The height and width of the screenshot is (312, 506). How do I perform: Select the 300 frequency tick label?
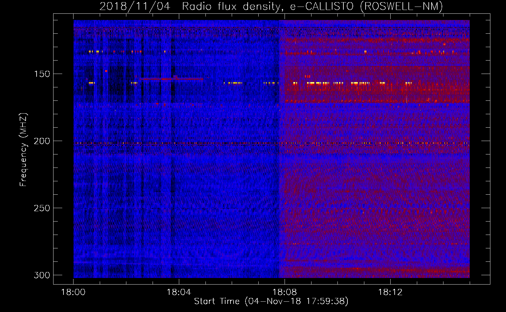coord(42,275)
